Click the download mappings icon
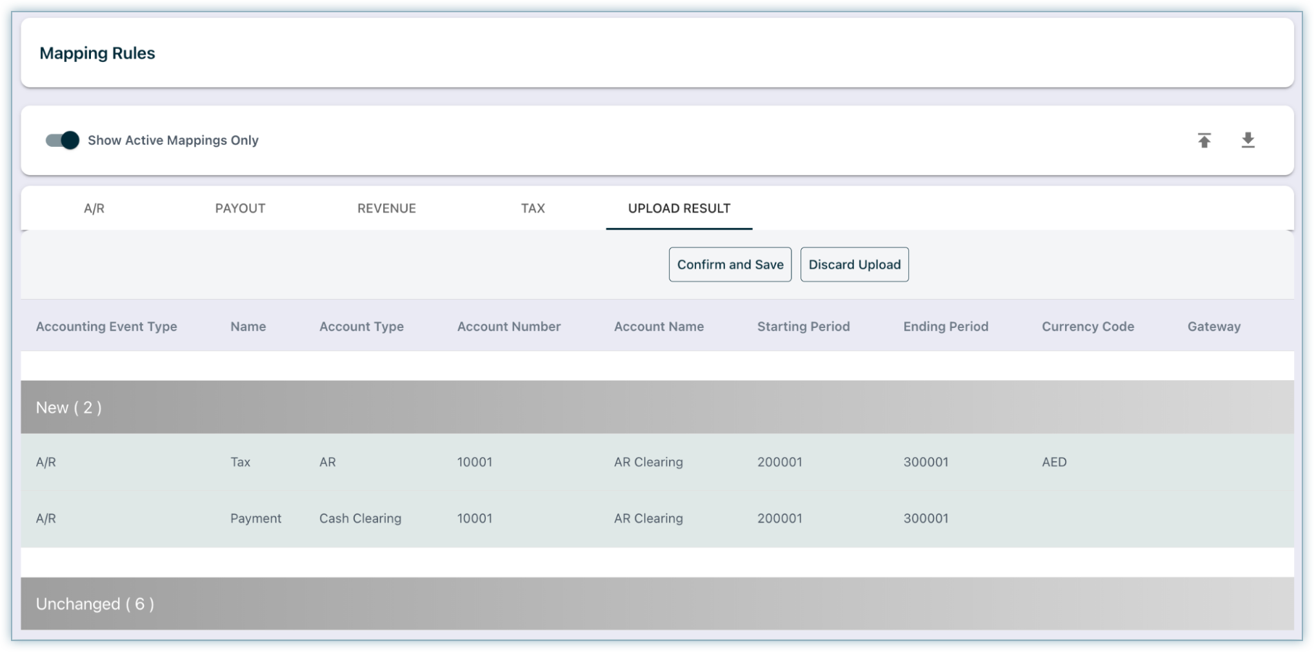 click(x=1248, y=140)
